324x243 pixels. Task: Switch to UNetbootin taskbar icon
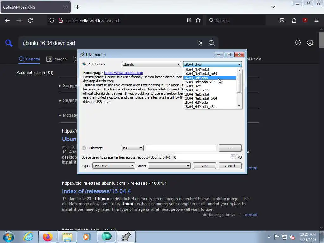tap(126, 237)
